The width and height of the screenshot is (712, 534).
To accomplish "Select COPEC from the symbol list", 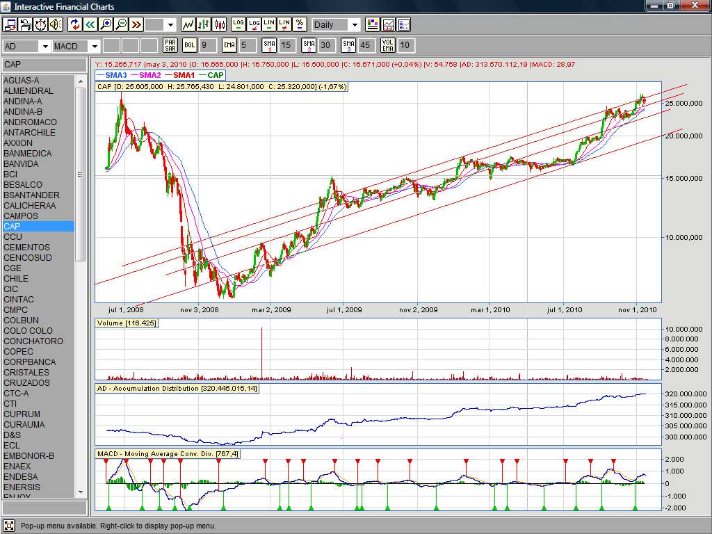I will 18,352.
